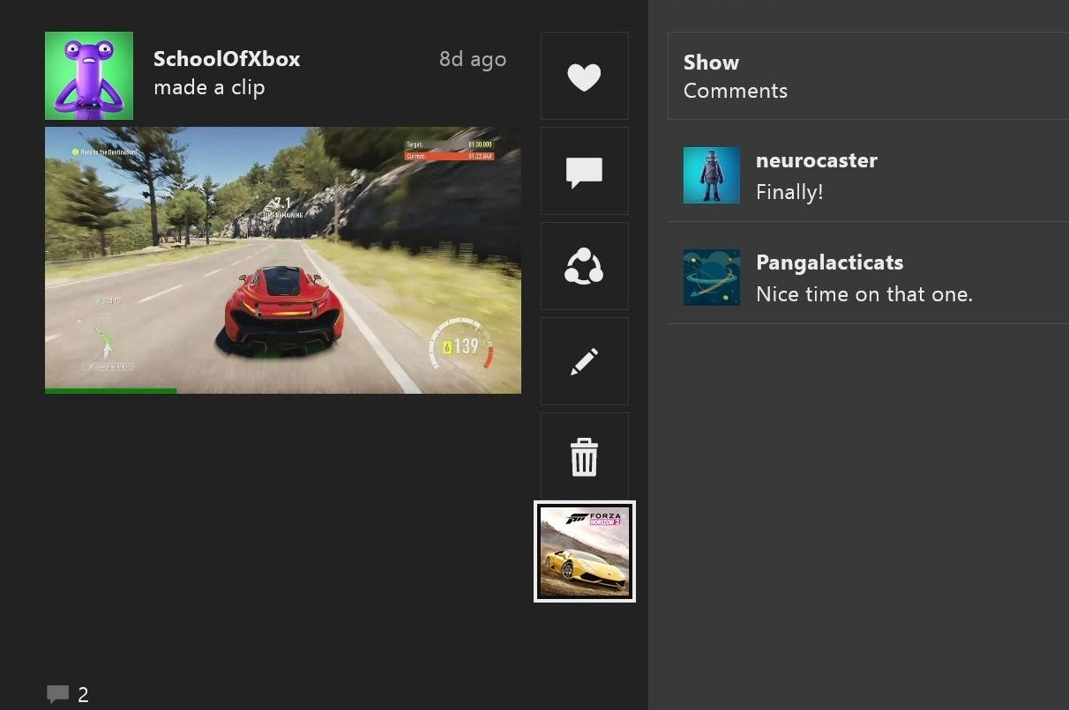The height and width of the screenshot is (710, 1069).
Task: Open SchoolOfXbox profile name
Action: tap(227, 59)
